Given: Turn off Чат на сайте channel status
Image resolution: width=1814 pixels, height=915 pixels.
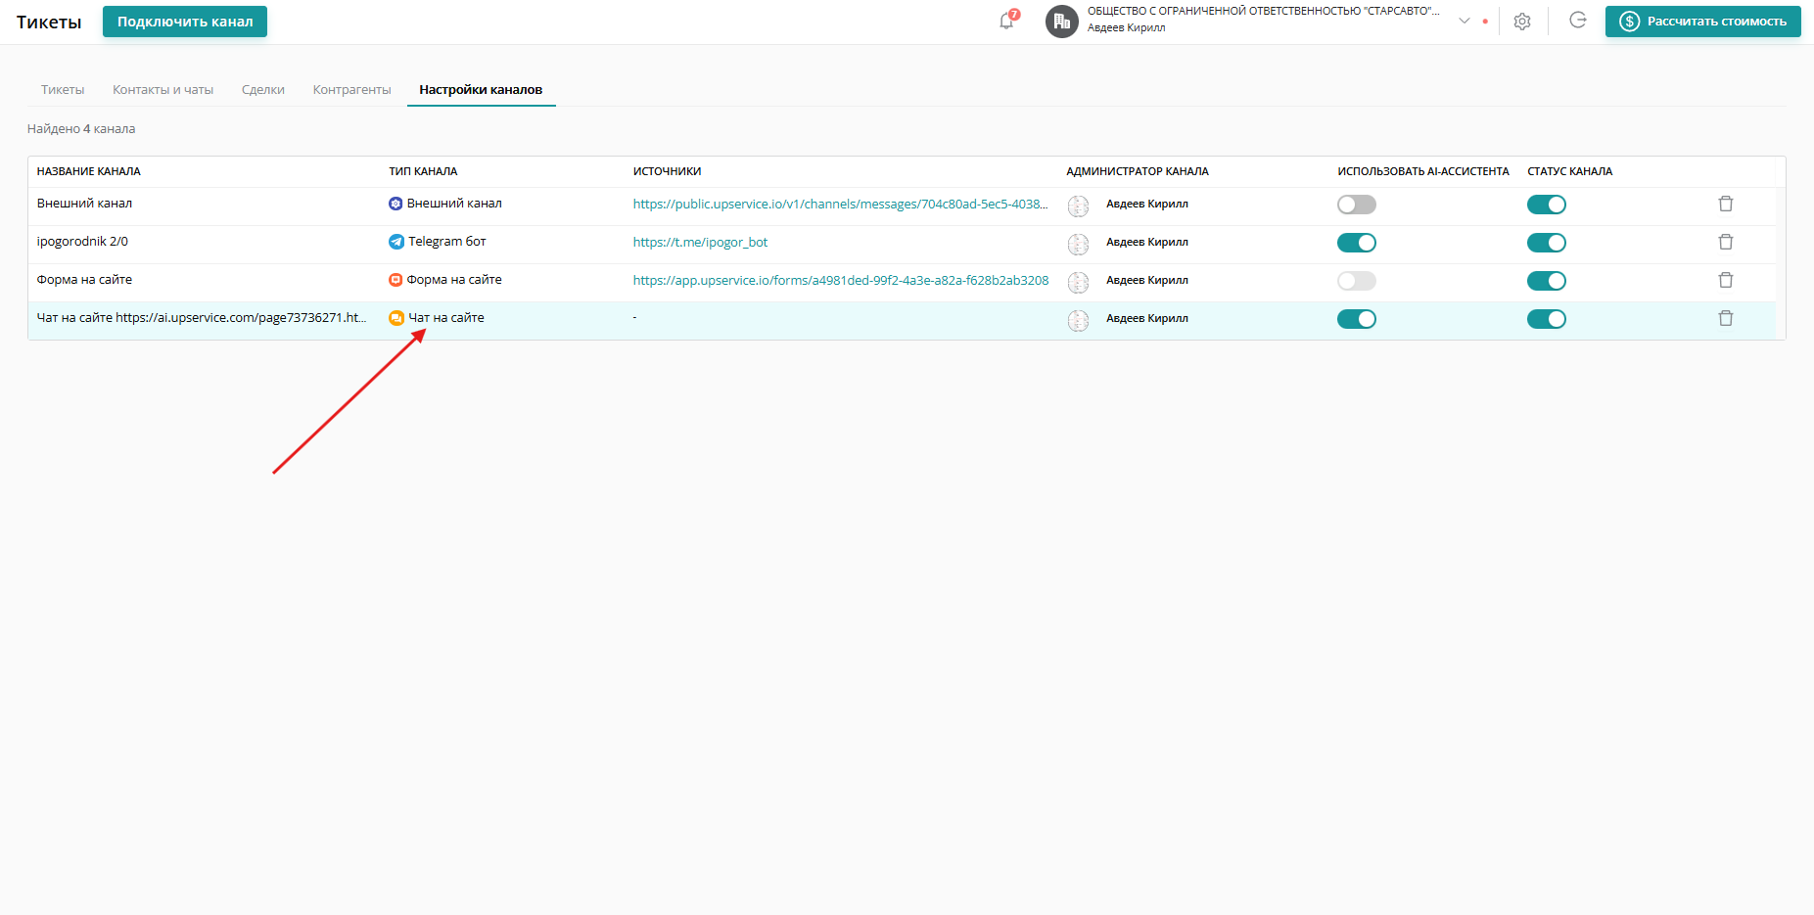Looking at the screenshot, I should [x=1547, y=319].
